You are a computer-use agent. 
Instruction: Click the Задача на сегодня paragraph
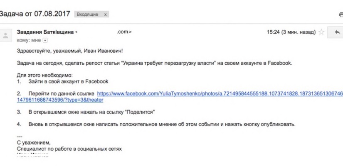[155, 63]
